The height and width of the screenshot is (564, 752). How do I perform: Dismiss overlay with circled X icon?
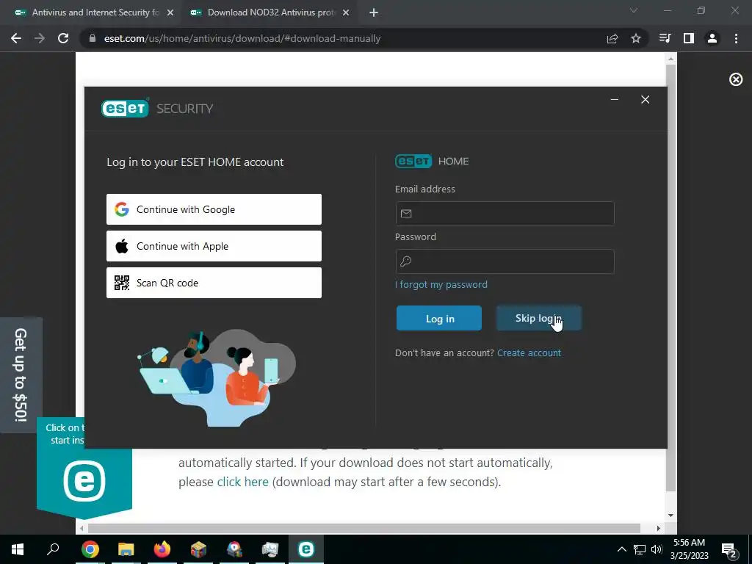(736, 79)
